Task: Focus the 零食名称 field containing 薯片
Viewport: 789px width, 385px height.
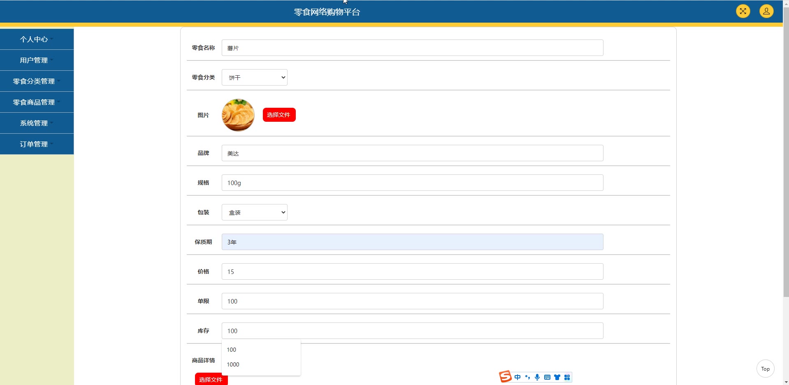Action: [413, 48]
